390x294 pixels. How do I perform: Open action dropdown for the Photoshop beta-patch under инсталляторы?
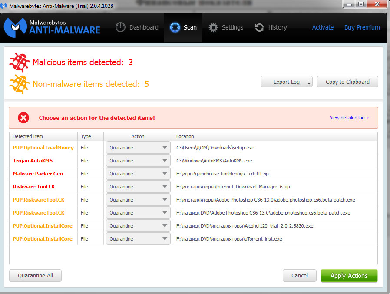point(138,200)
